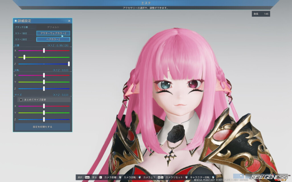Open the ヘアカラー2 color selector

coord(53,39)
